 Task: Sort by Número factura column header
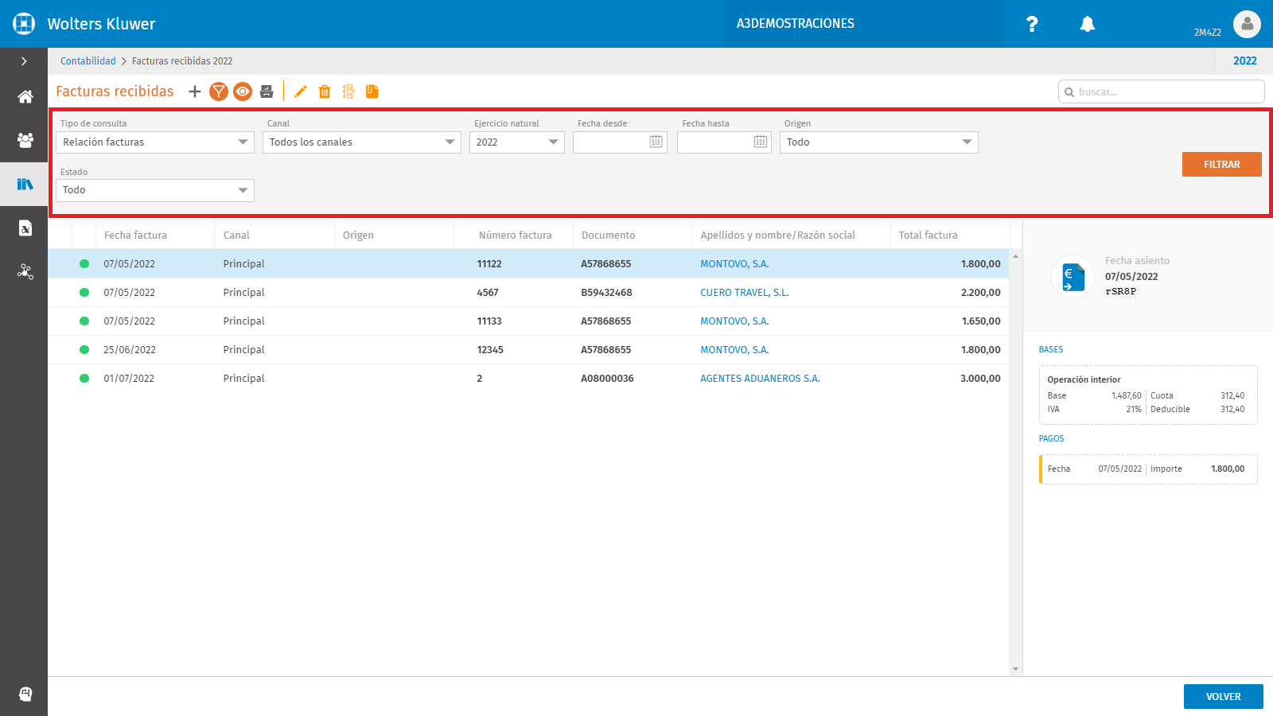click(x=516, y=235)
